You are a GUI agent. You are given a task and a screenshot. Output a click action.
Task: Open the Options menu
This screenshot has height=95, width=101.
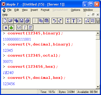point(76,10)
